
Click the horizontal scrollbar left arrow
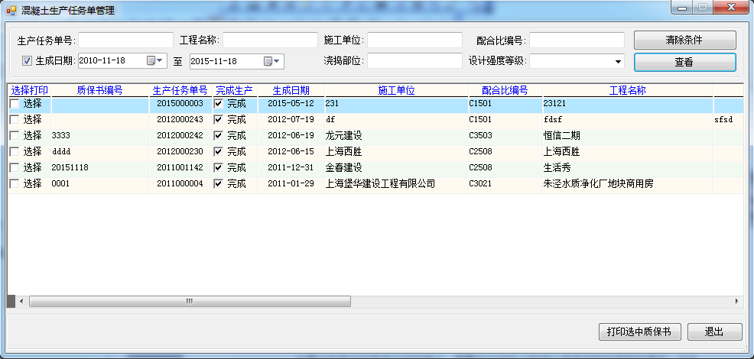click(21, 302)
